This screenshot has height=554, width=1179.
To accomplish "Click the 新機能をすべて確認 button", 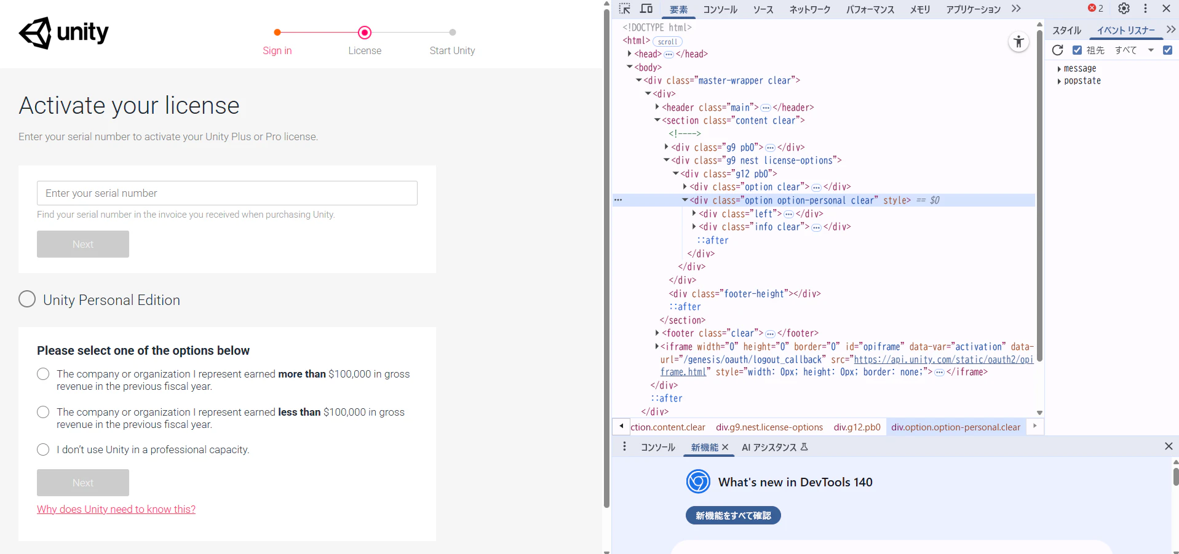I will [733, 515].
